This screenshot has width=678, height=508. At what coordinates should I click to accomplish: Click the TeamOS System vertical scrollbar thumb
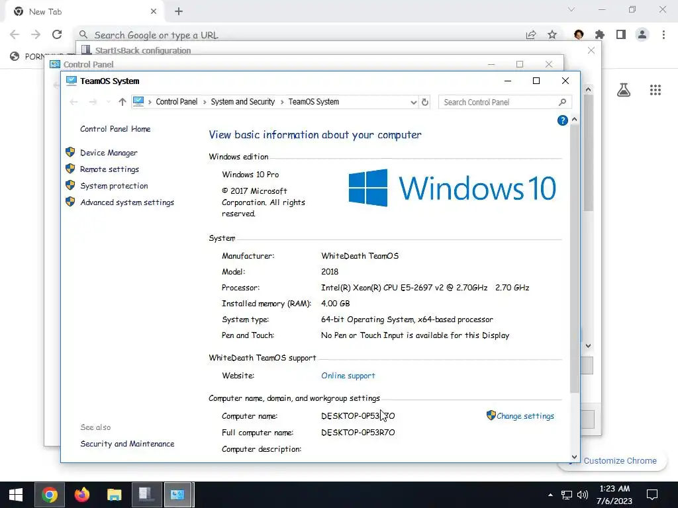(574, 259)
